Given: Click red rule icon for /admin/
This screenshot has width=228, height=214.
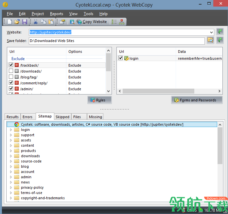Looking at the screenshot, I should point(17,89).
